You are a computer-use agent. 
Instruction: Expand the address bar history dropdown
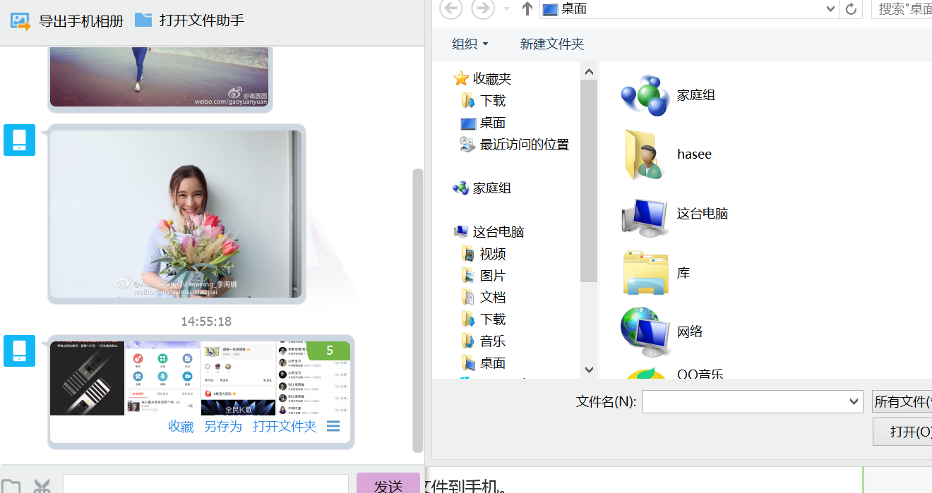point(831,9)
